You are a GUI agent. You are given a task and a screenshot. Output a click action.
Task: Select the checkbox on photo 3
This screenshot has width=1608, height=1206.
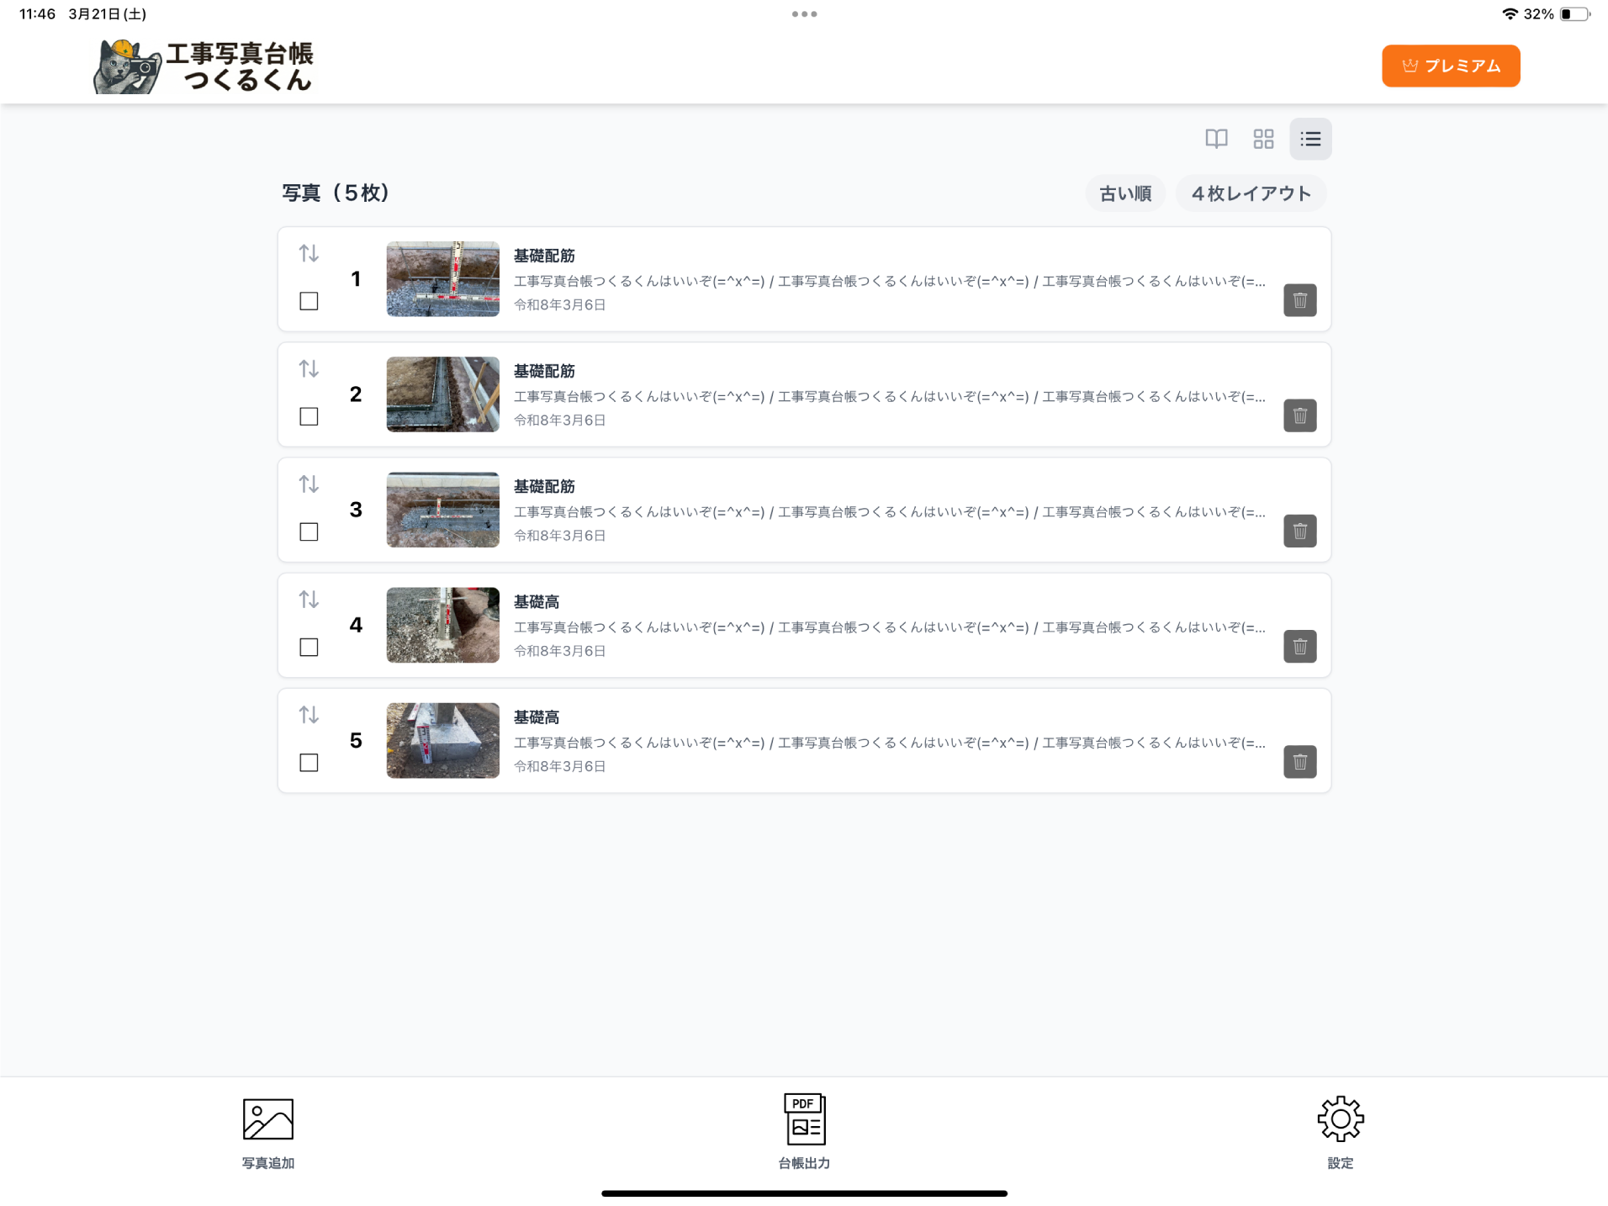coord(309,532)
